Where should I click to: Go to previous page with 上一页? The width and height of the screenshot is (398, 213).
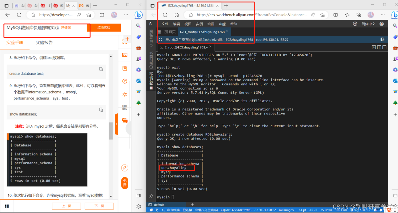pos(66,206)
